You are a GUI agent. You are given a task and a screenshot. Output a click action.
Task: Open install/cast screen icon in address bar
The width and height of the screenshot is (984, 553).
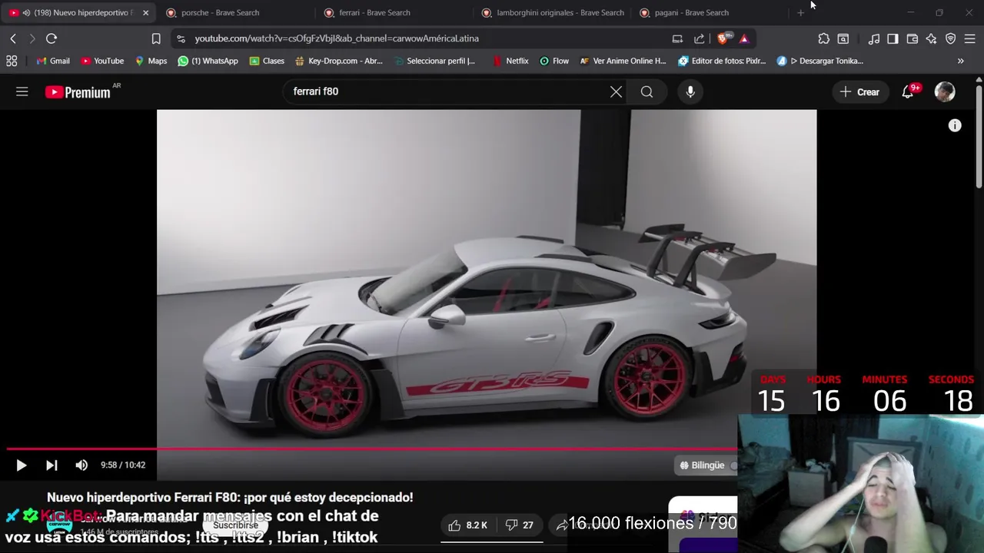point(677,38)
